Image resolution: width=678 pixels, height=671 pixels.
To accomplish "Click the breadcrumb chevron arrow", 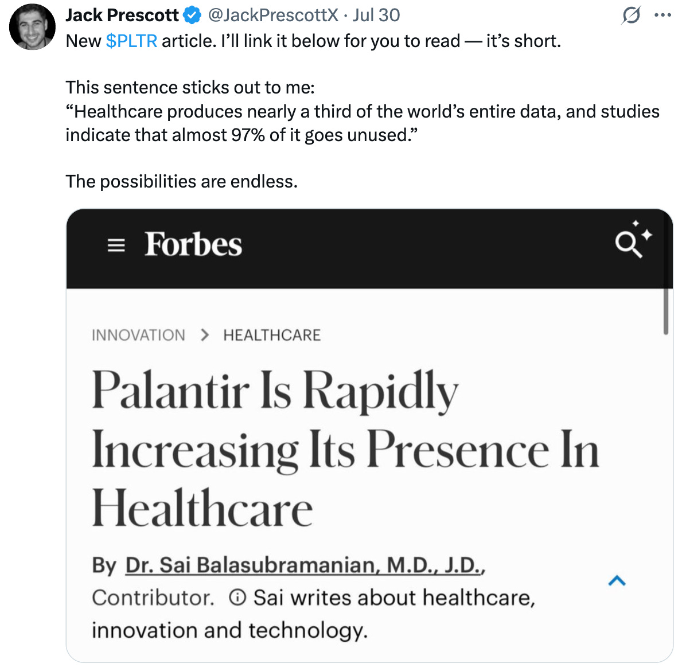I will [205, 335].
